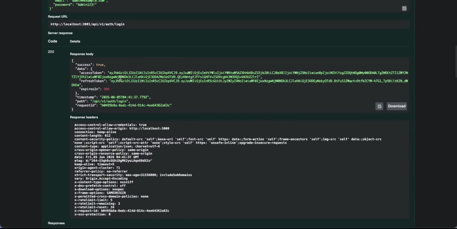Click the date: Fri, 05 Jun 2026 header

[x=106, y=157]
